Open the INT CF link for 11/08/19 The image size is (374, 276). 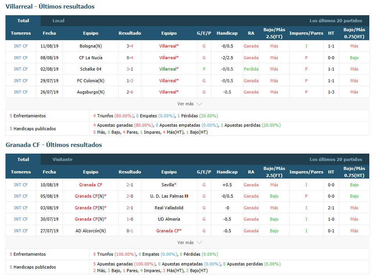pyautogui.click(x=21, y=46)
